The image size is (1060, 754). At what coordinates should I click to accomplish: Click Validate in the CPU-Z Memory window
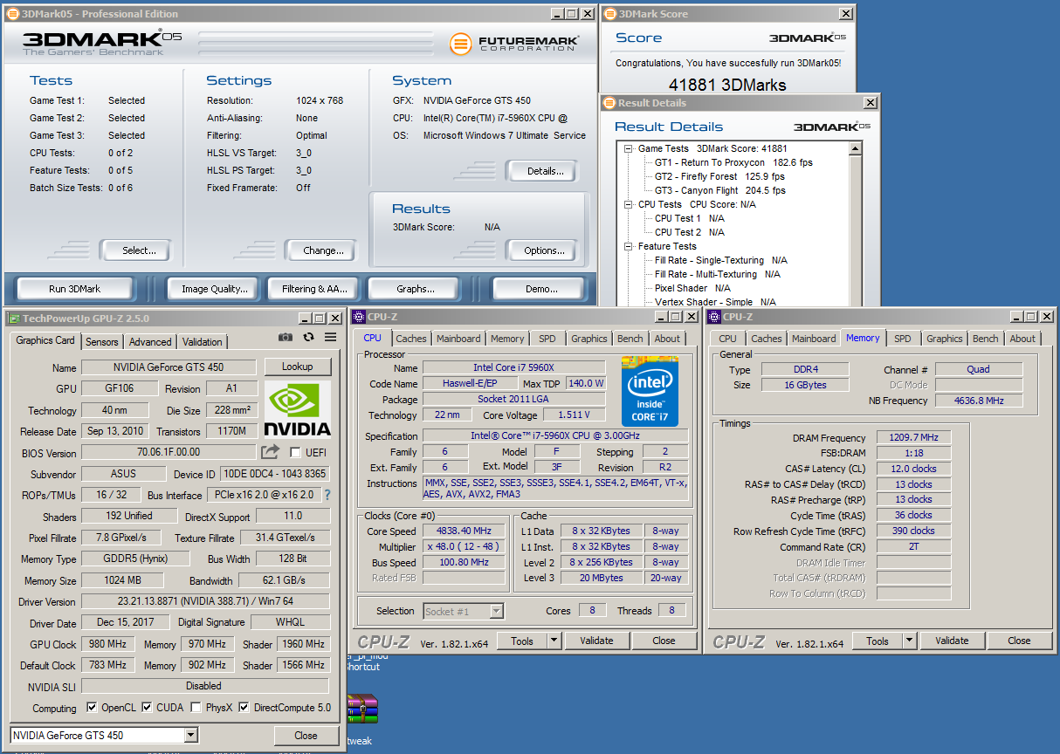[x=952, y=641]
